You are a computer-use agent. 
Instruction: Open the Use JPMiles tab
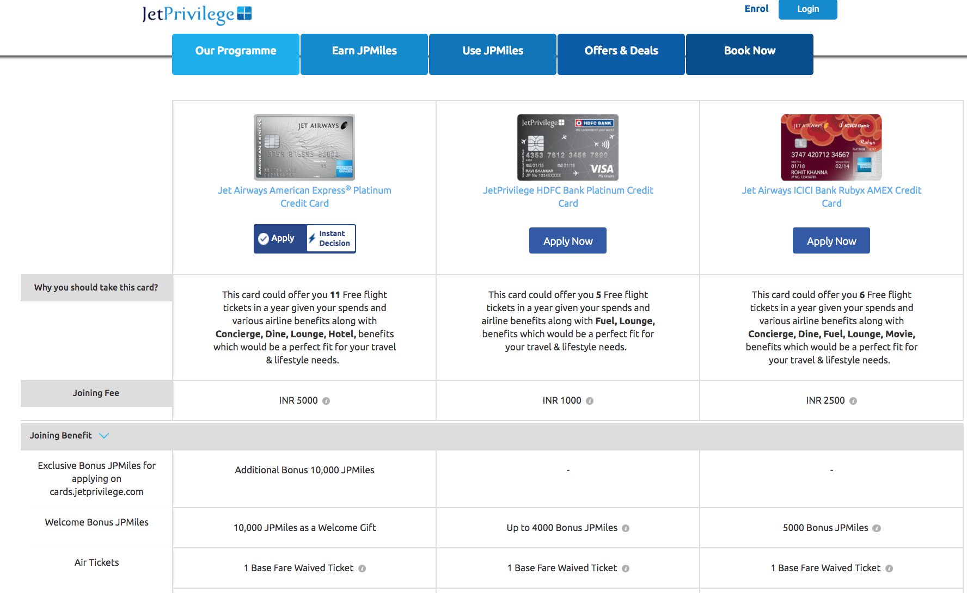click(x=493, y=54)
